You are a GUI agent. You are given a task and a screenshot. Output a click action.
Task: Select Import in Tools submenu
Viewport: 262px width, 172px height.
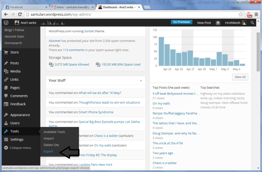(48, 138)
